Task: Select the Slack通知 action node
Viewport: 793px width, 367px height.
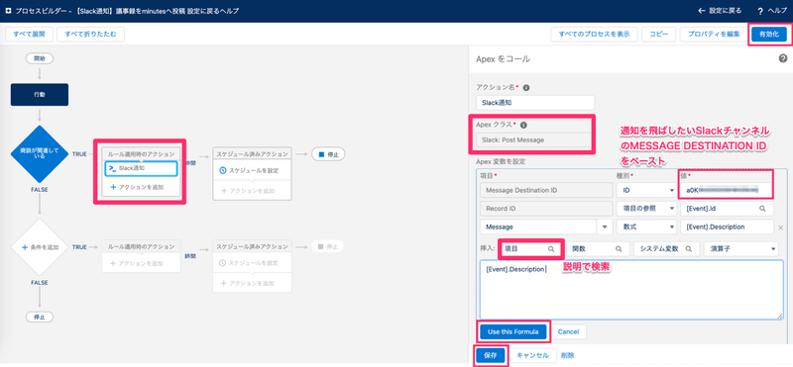Action: (141, 168)
